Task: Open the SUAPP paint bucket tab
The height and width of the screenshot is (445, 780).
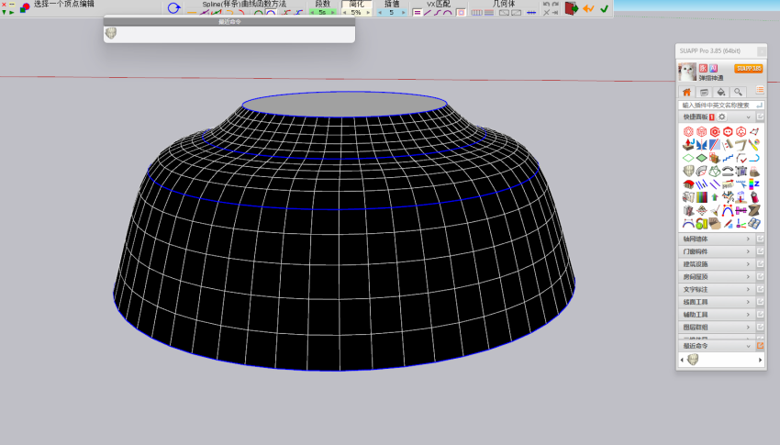Action: (720, 92)
